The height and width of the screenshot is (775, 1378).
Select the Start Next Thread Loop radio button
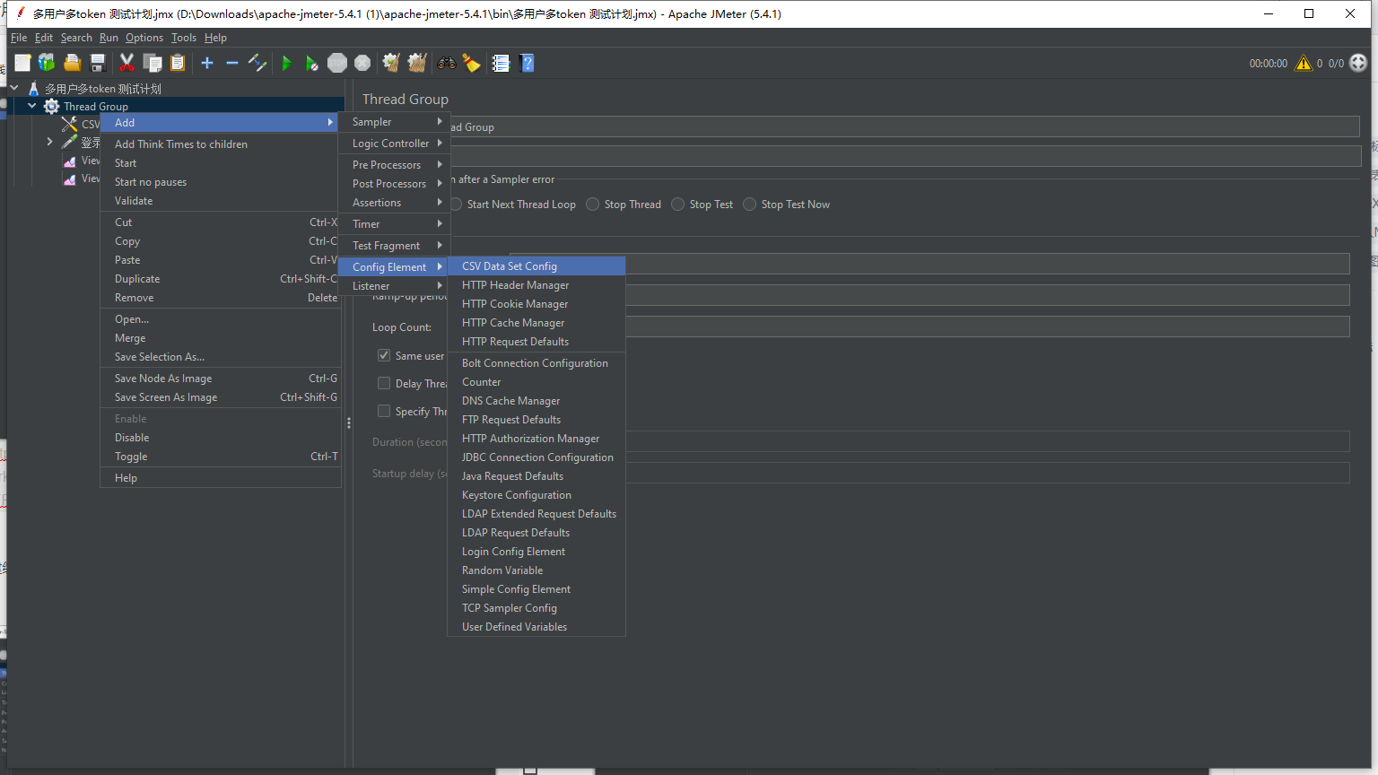pos(456,205)
